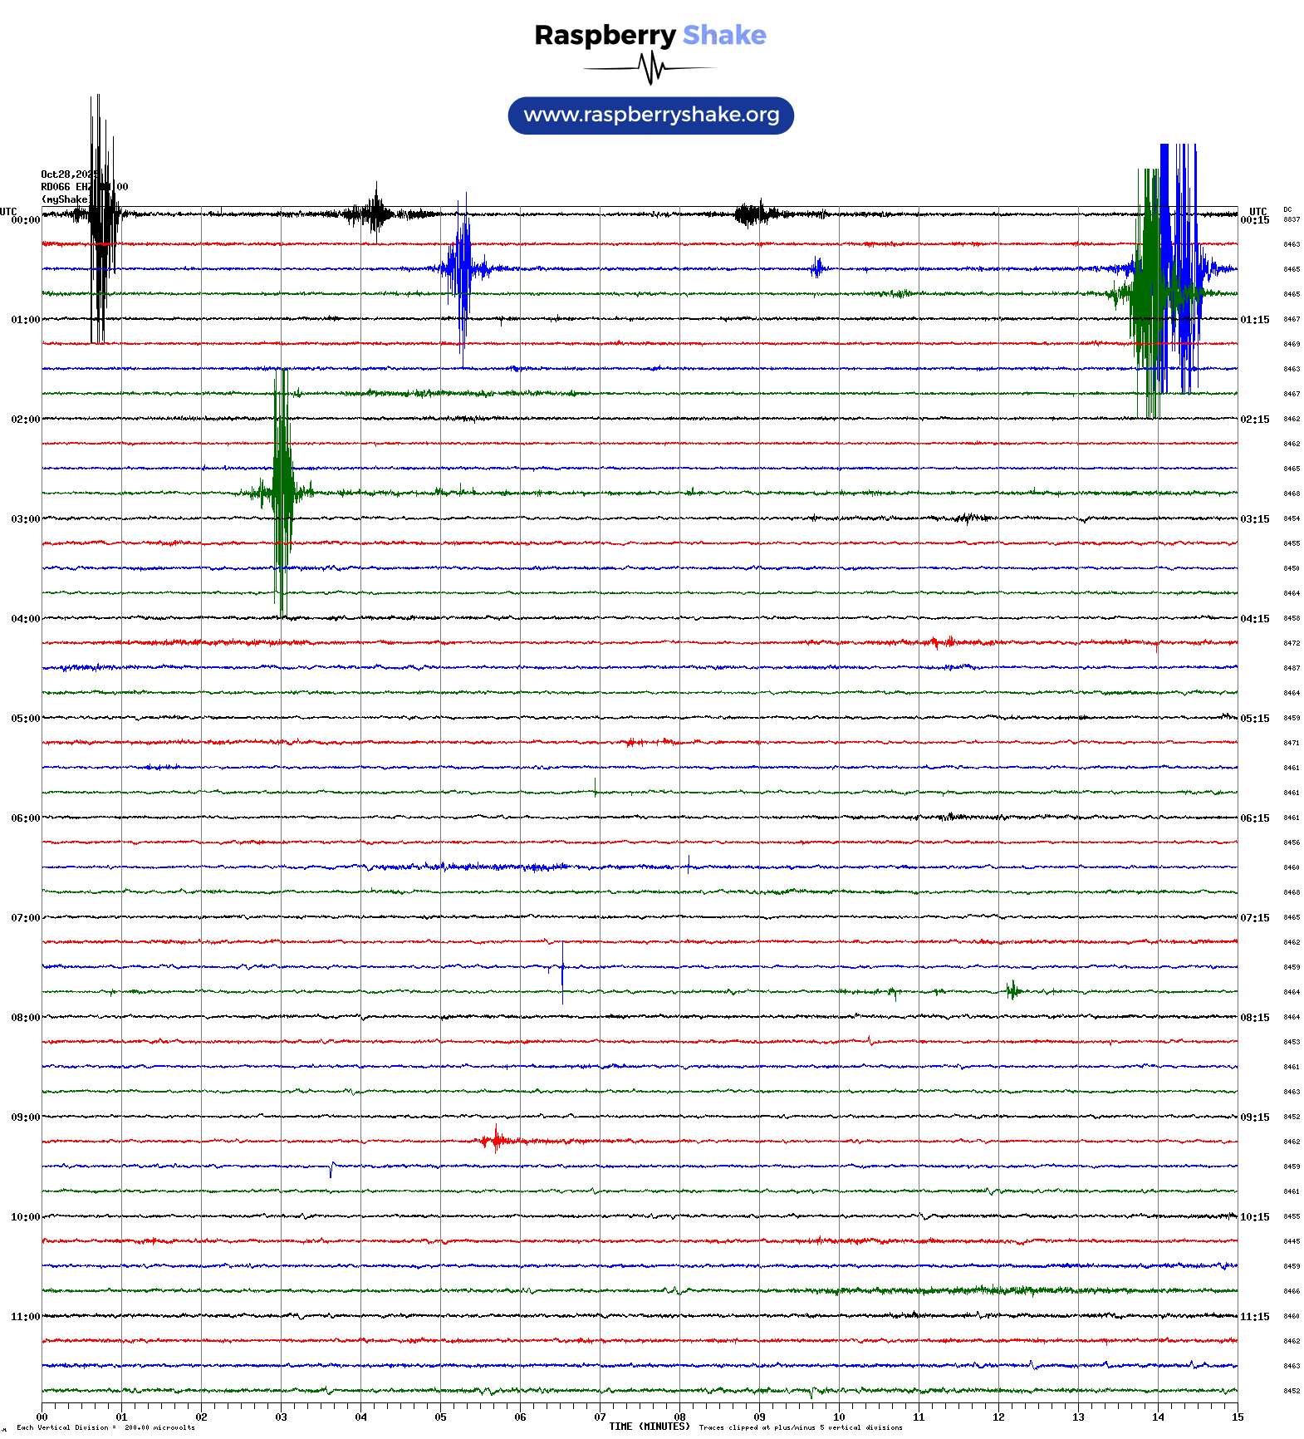Click the minute 15 tick label on bottom axis
Screen dimensions: 1304x1439
point(1238,1417)
